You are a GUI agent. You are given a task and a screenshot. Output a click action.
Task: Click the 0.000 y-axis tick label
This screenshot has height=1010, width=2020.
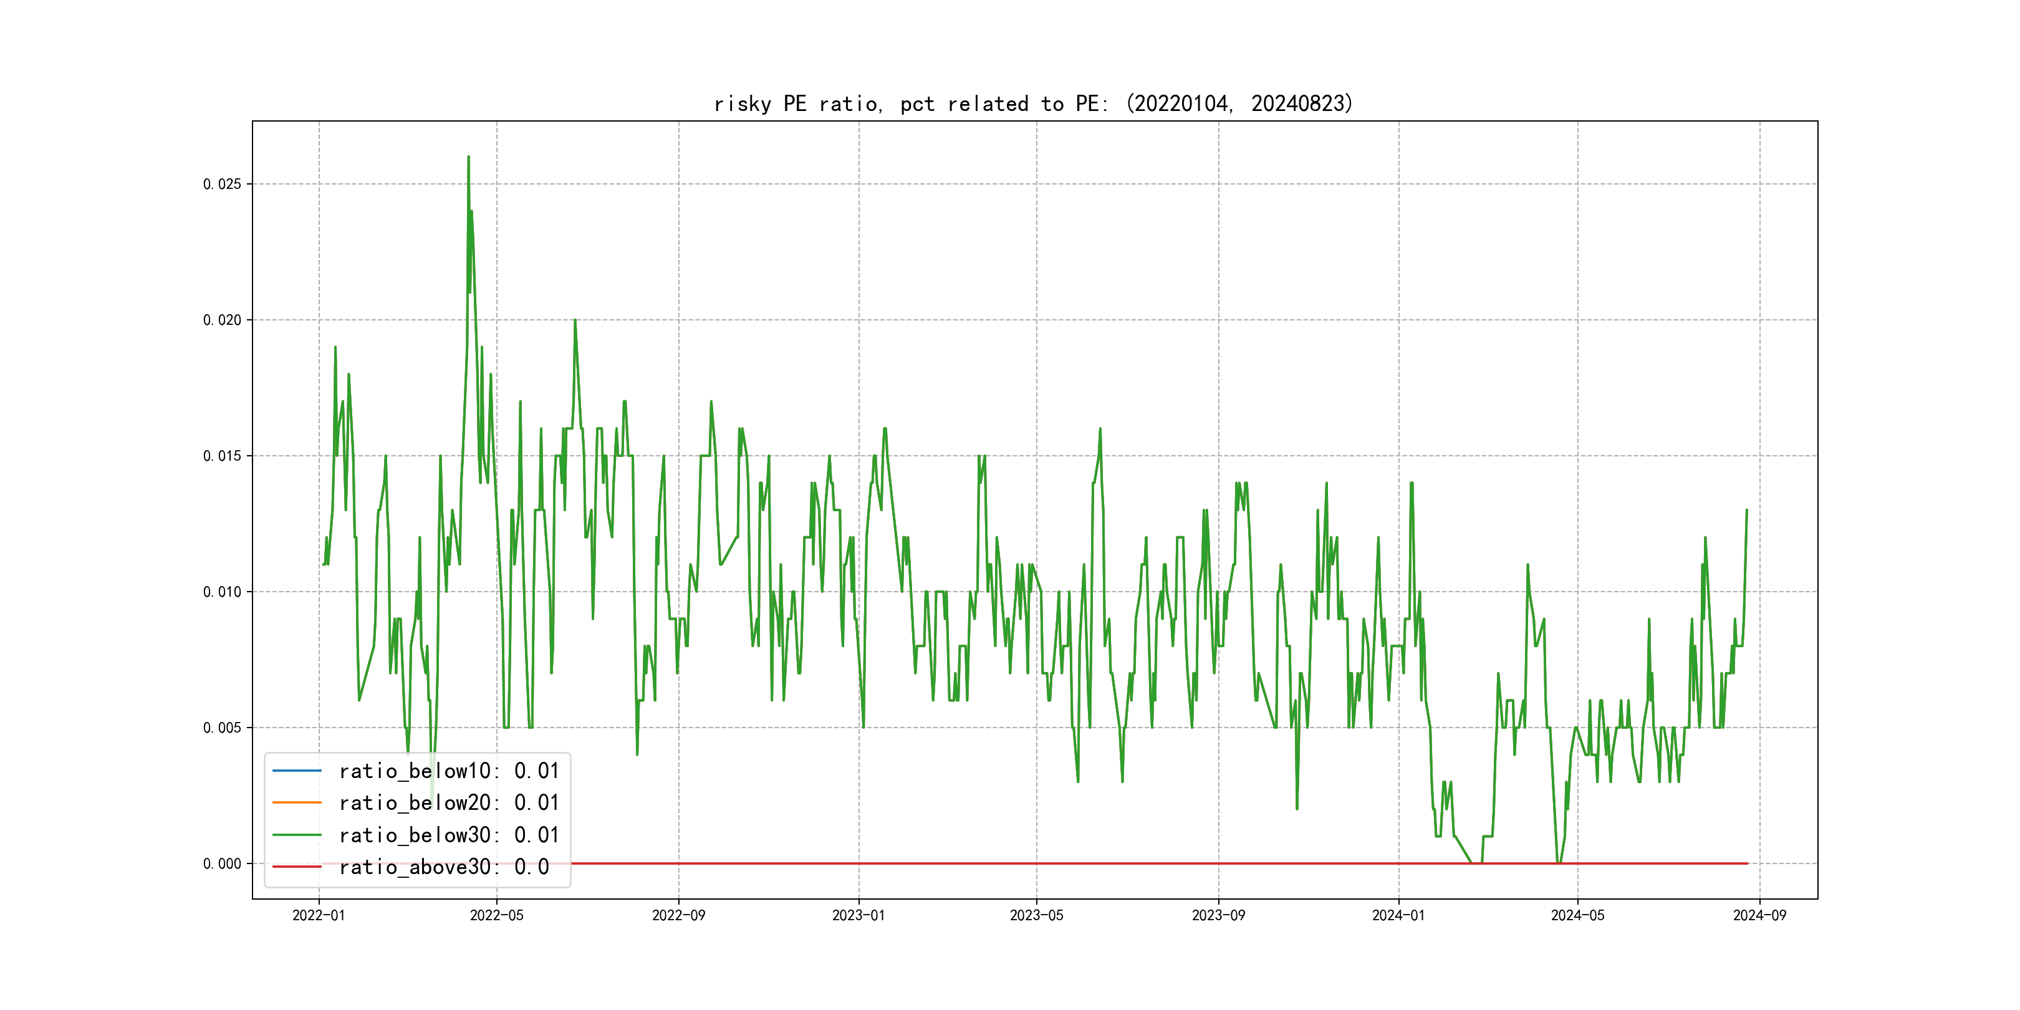[222, 864]
